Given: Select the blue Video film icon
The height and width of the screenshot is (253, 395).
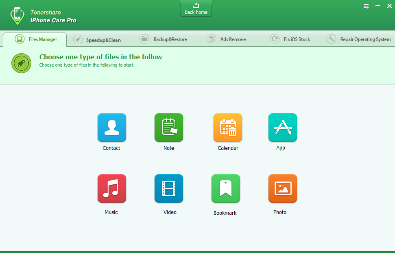Looking at the screenshot, I should click(x=168, y=188).
